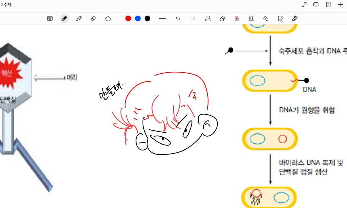347x208 pixels.
Task: Open the ink-to-text conversion tool
Action: [x=222, y=18]
